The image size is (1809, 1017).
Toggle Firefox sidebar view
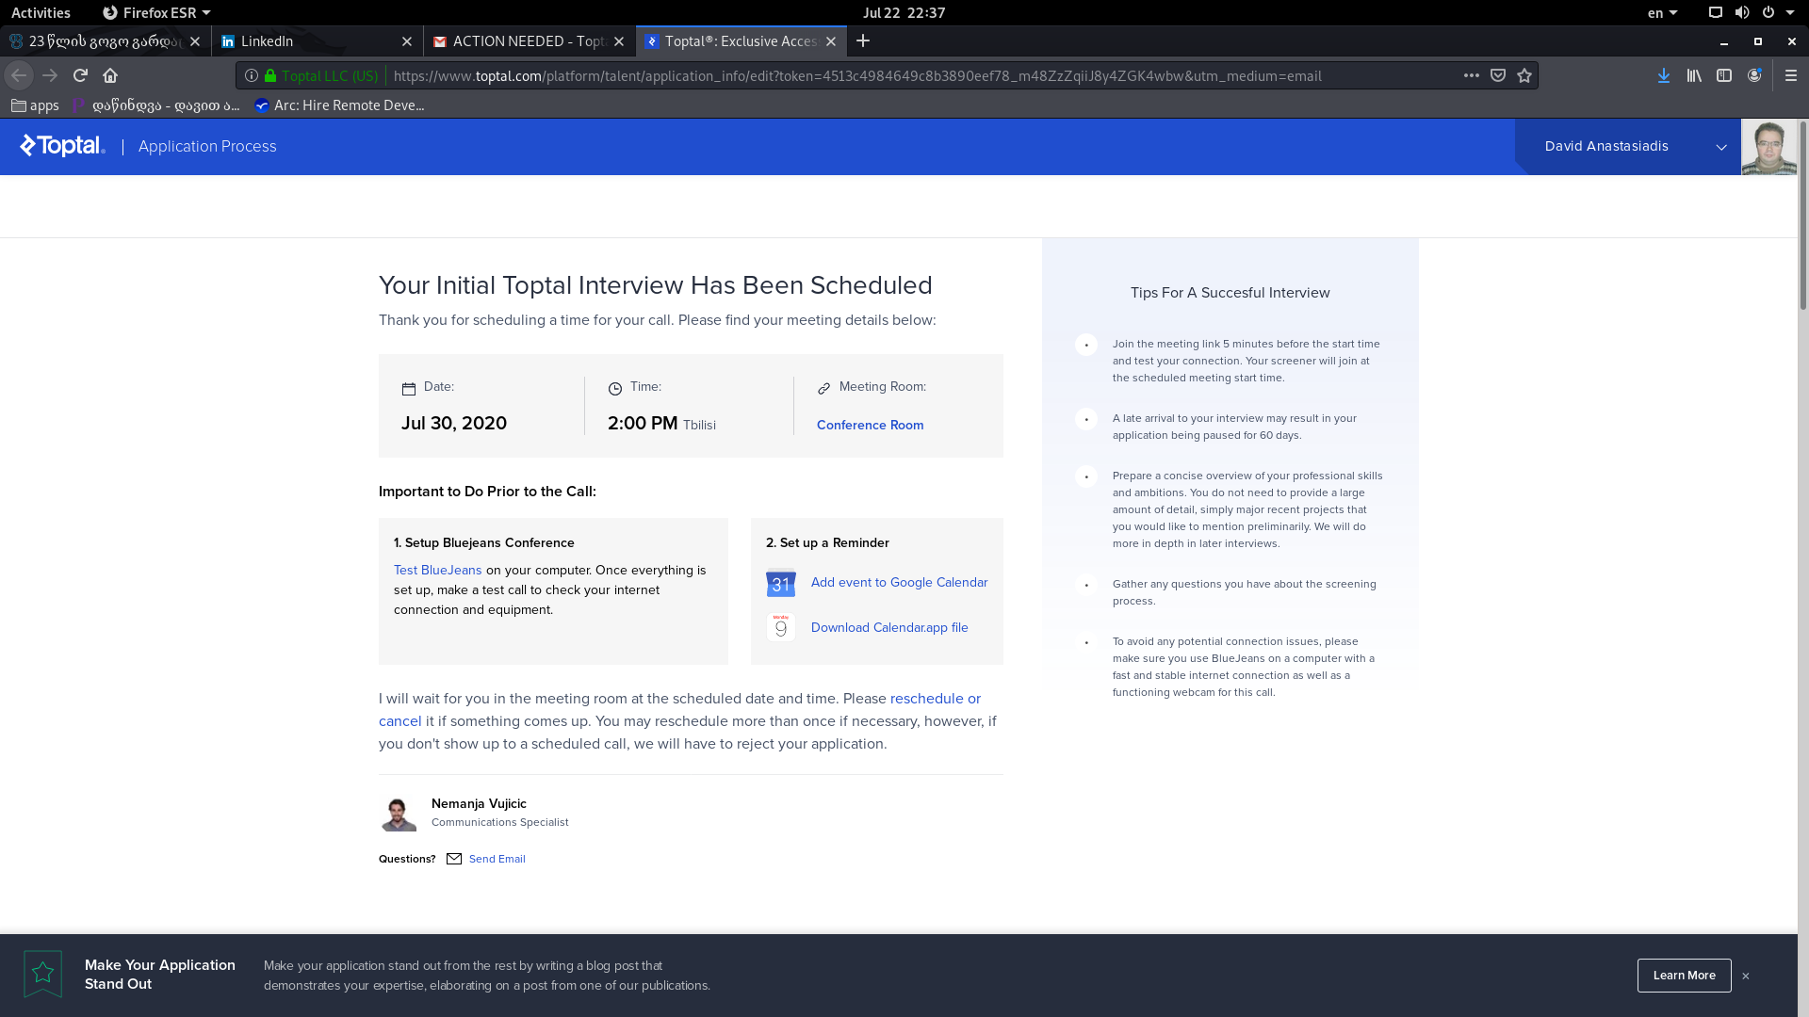1724,75
